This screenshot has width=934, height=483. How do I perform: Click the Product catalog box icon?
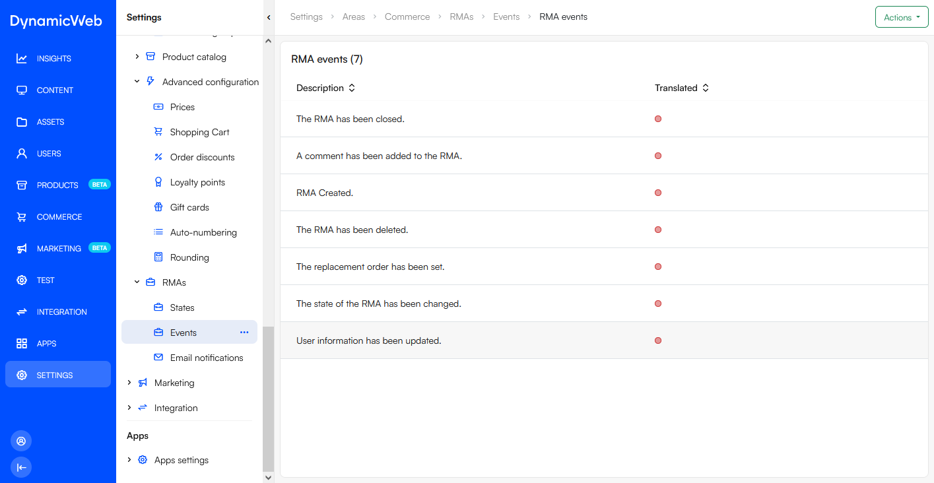(150, 57)
